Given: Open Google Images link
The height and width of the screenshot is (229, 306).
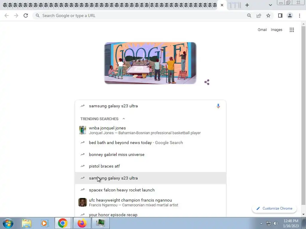Looking at the screenshot, I should tap(276, 30).
